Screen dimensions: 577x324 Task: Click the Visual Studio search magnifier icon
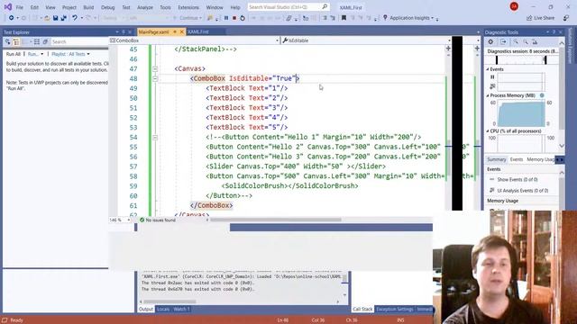[325, 7]
